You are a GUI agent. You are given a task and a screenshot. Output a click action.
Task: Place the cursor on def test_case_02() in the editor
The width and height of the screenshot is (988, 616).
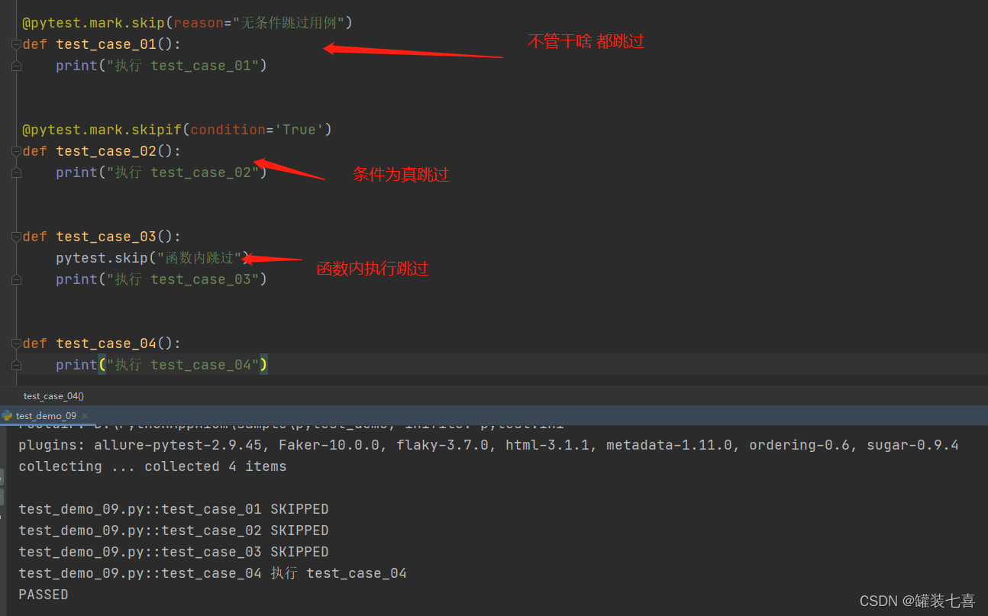click(x=102, y=151)
